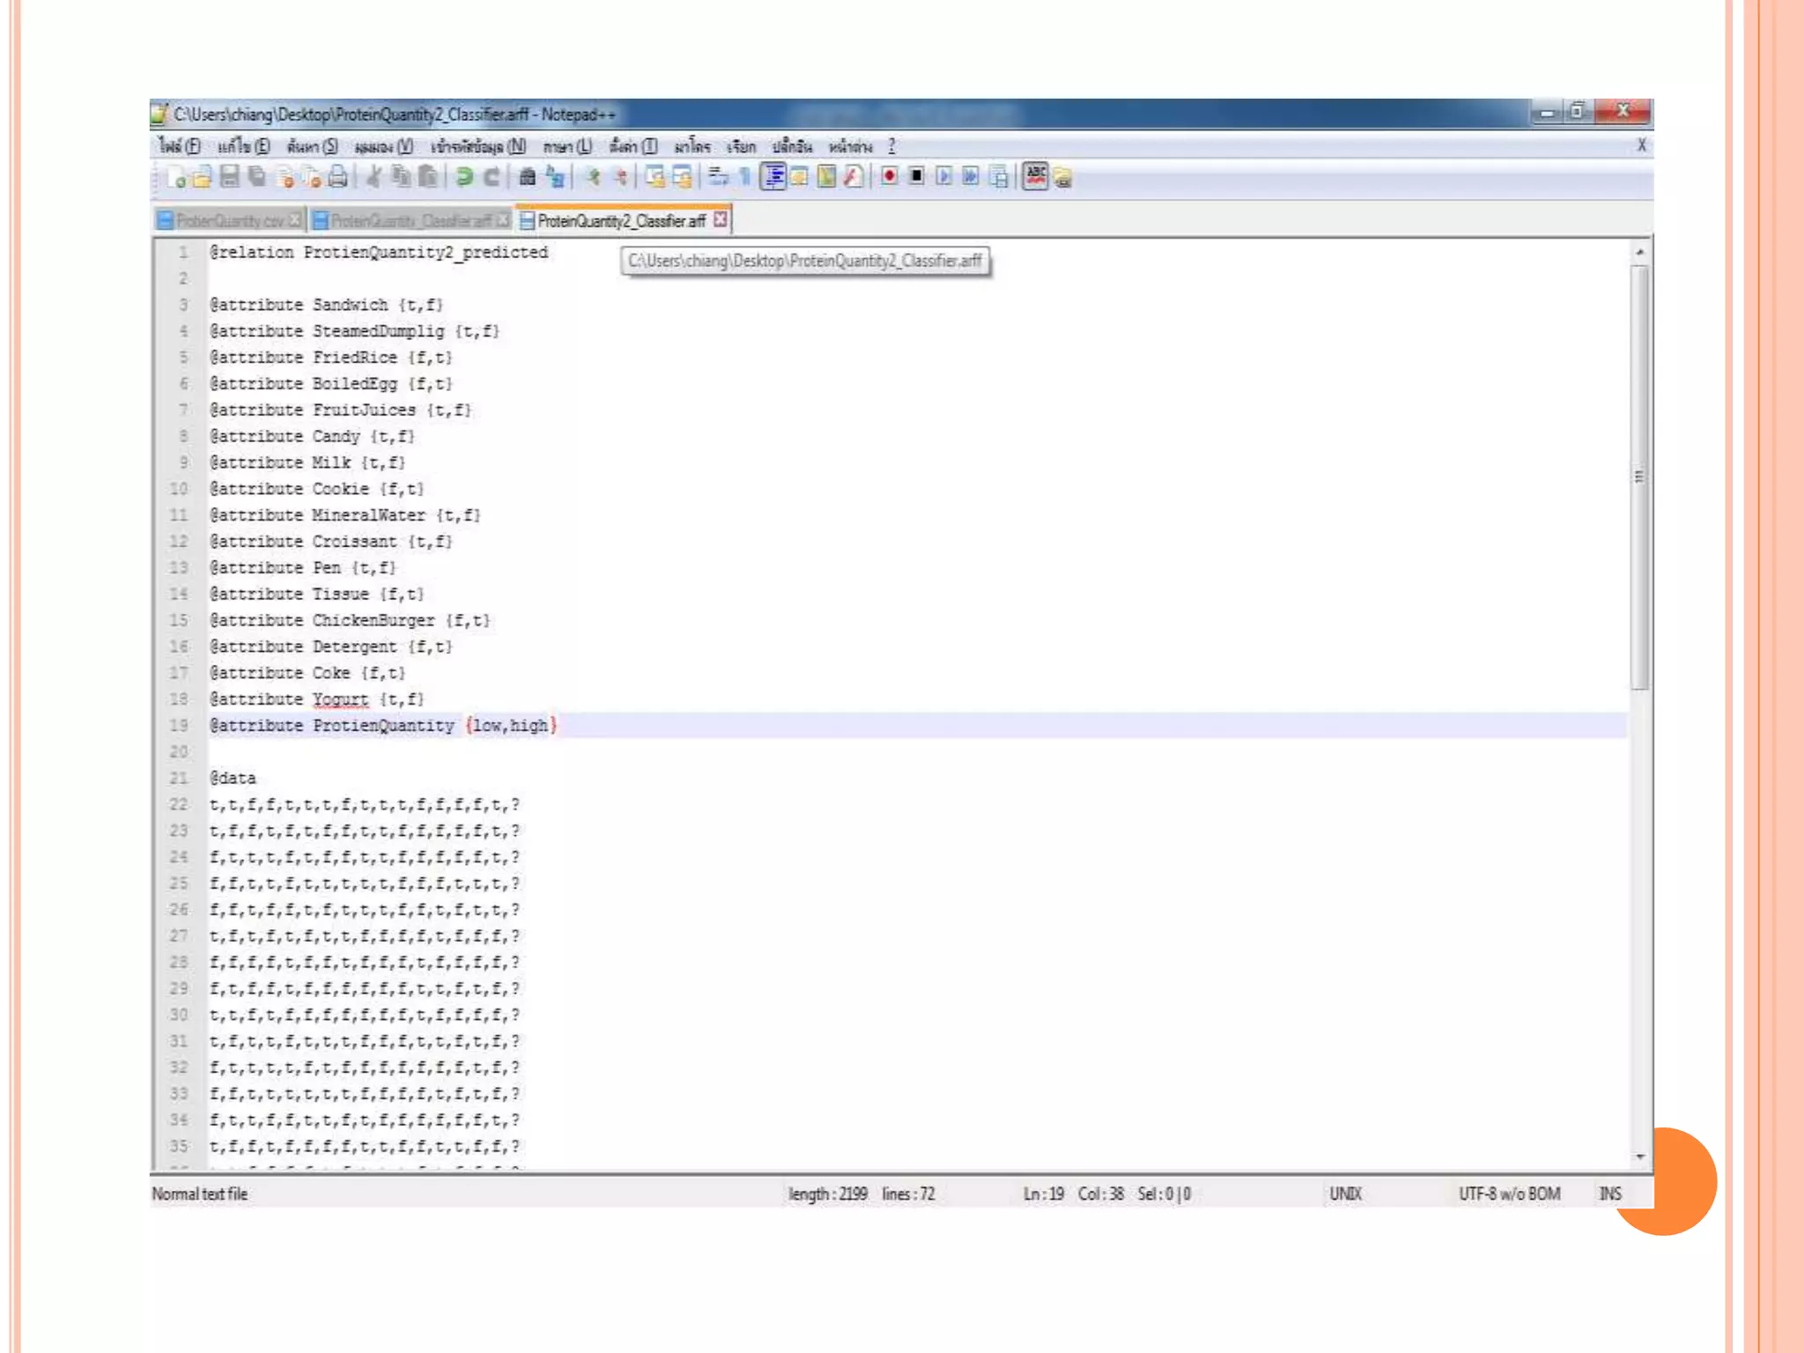This screenshot has height=1353, width=1804.
Task: Click the New file toolbar icon
Action: click(x=175, y=177)
